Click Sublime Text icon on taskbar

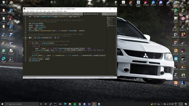coord(94,104)
